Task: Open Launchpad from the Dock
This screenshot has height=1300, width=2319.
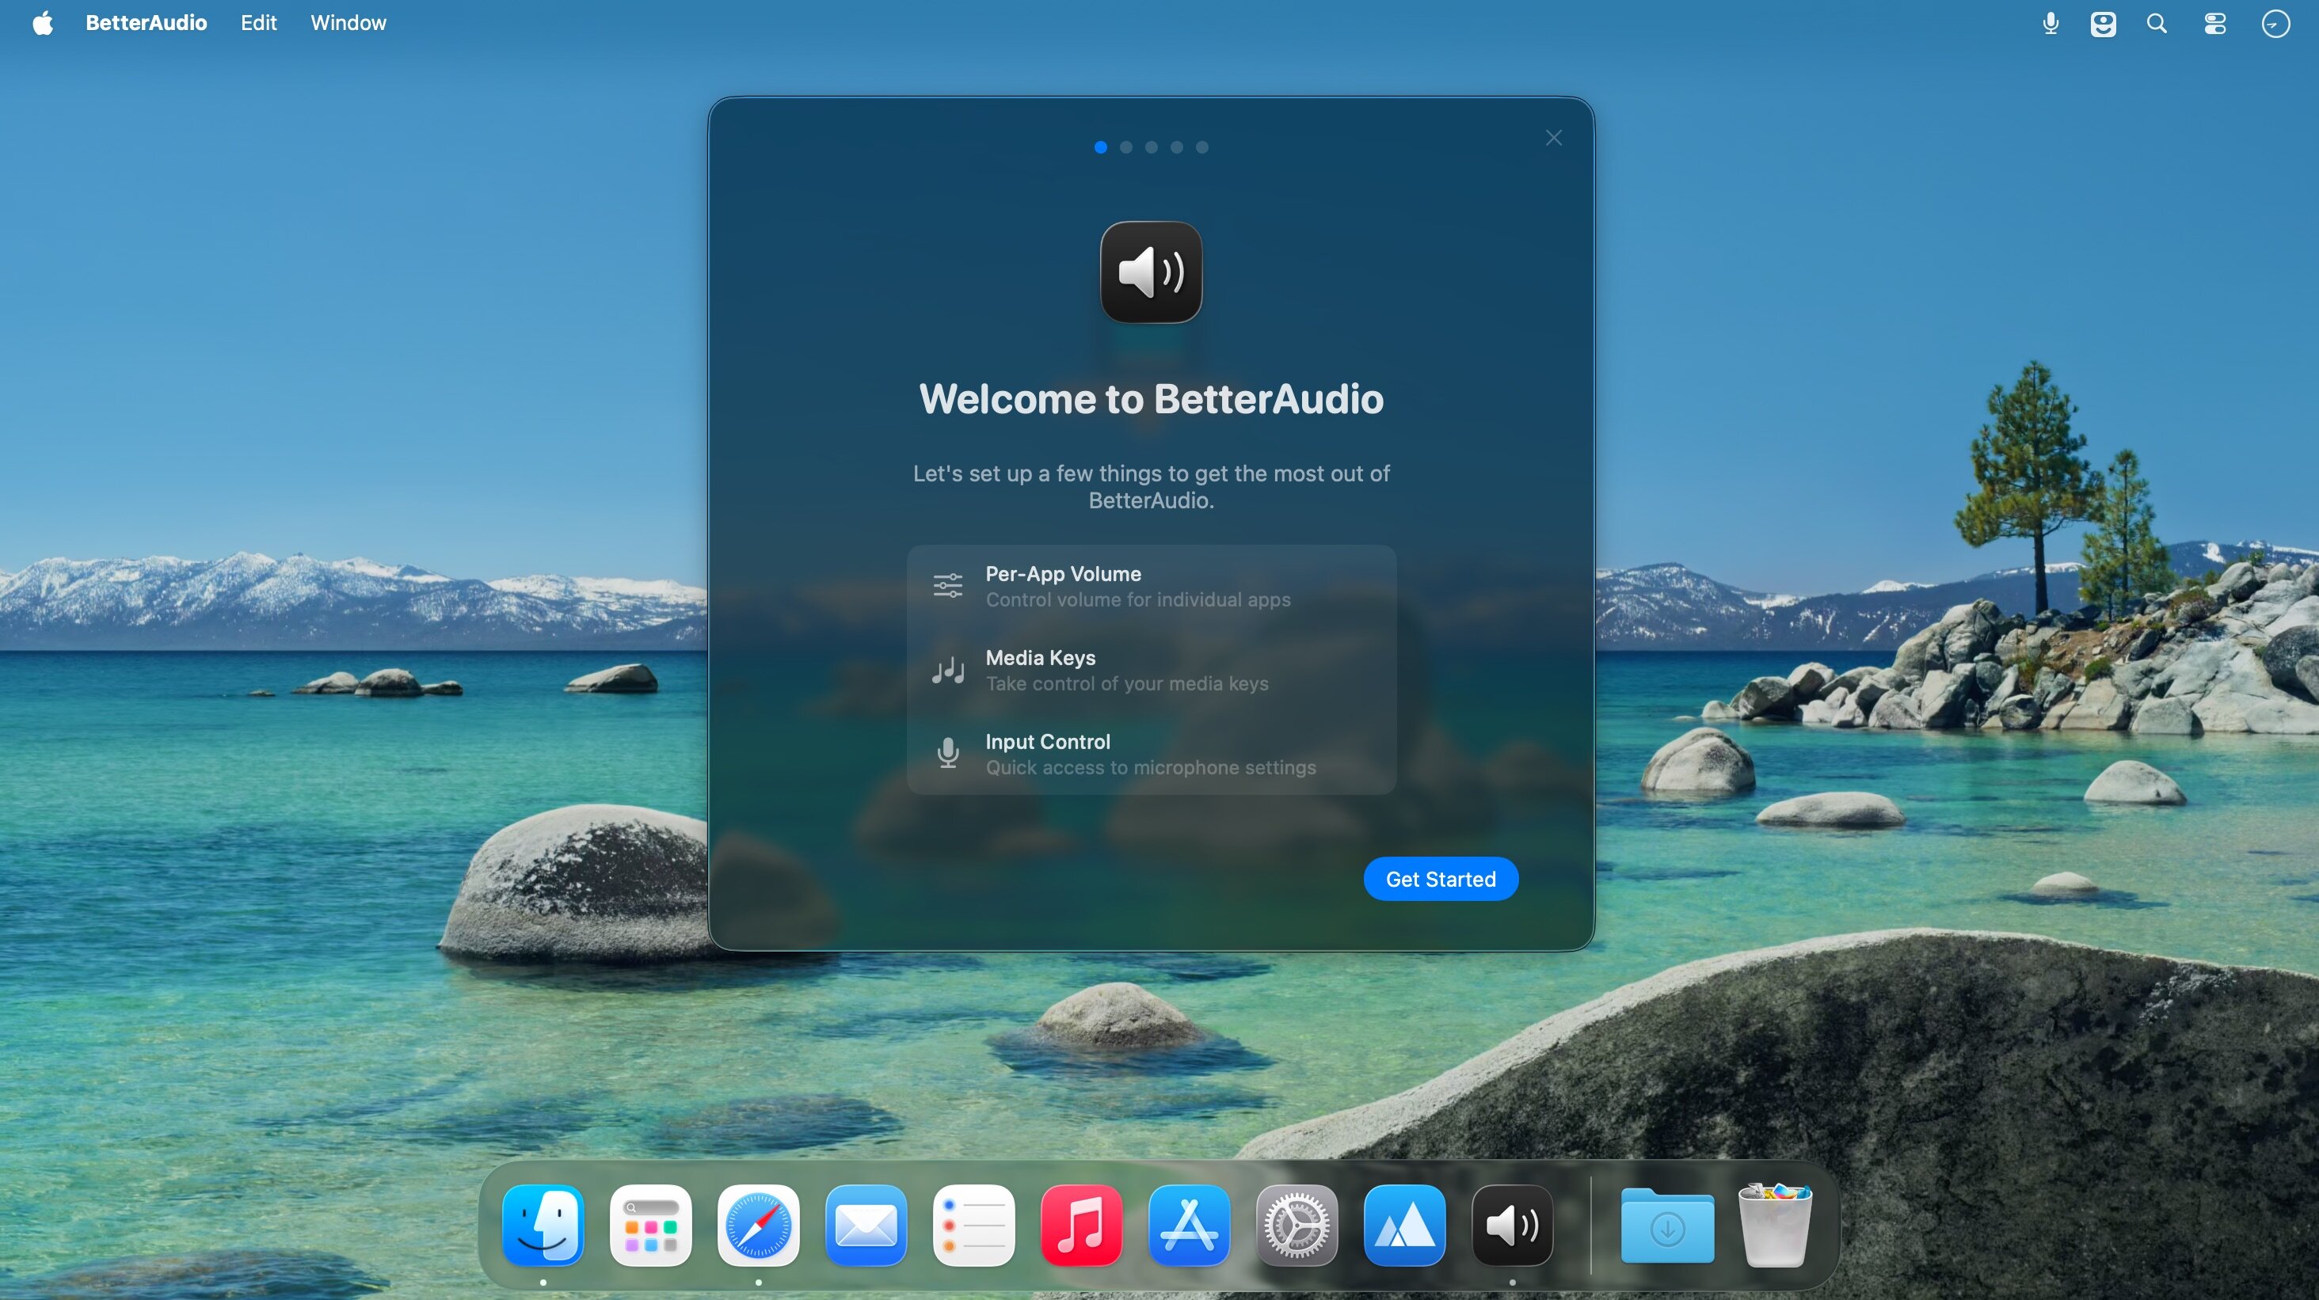Action: [x=651, y=1225]
